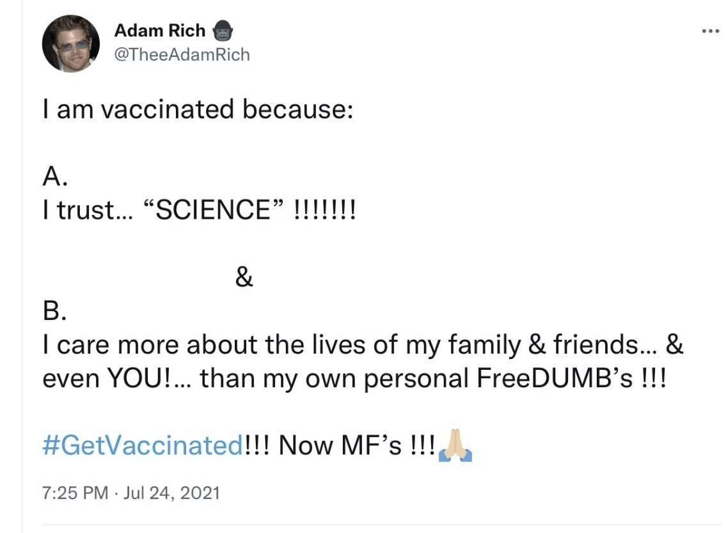Click the praying hands emoji
Screen dimensions: 726x533
pos(455,447)
